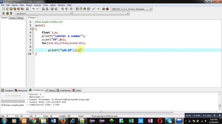Image resolution: width=222 pixels, height=124 pixels.
Task: Switch to the Classes tab
Action: [x=12, y=18]
